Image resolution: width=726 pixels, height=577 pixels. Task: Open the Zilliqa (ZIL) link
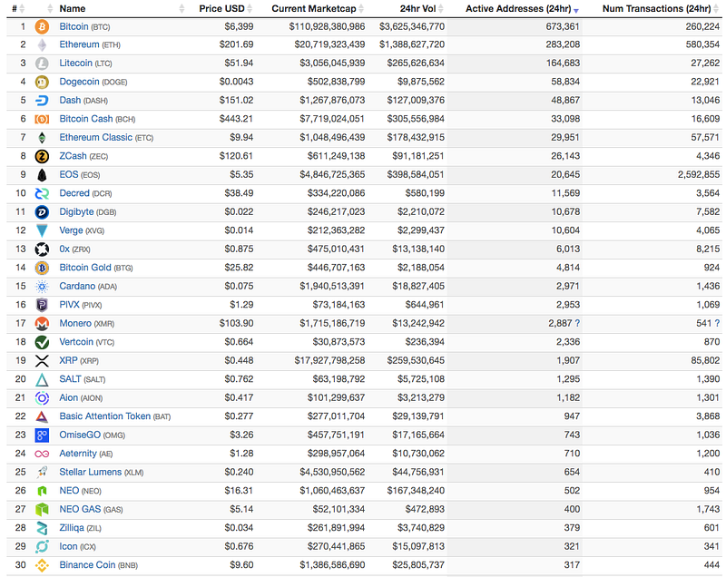click(x=80, y=528)
